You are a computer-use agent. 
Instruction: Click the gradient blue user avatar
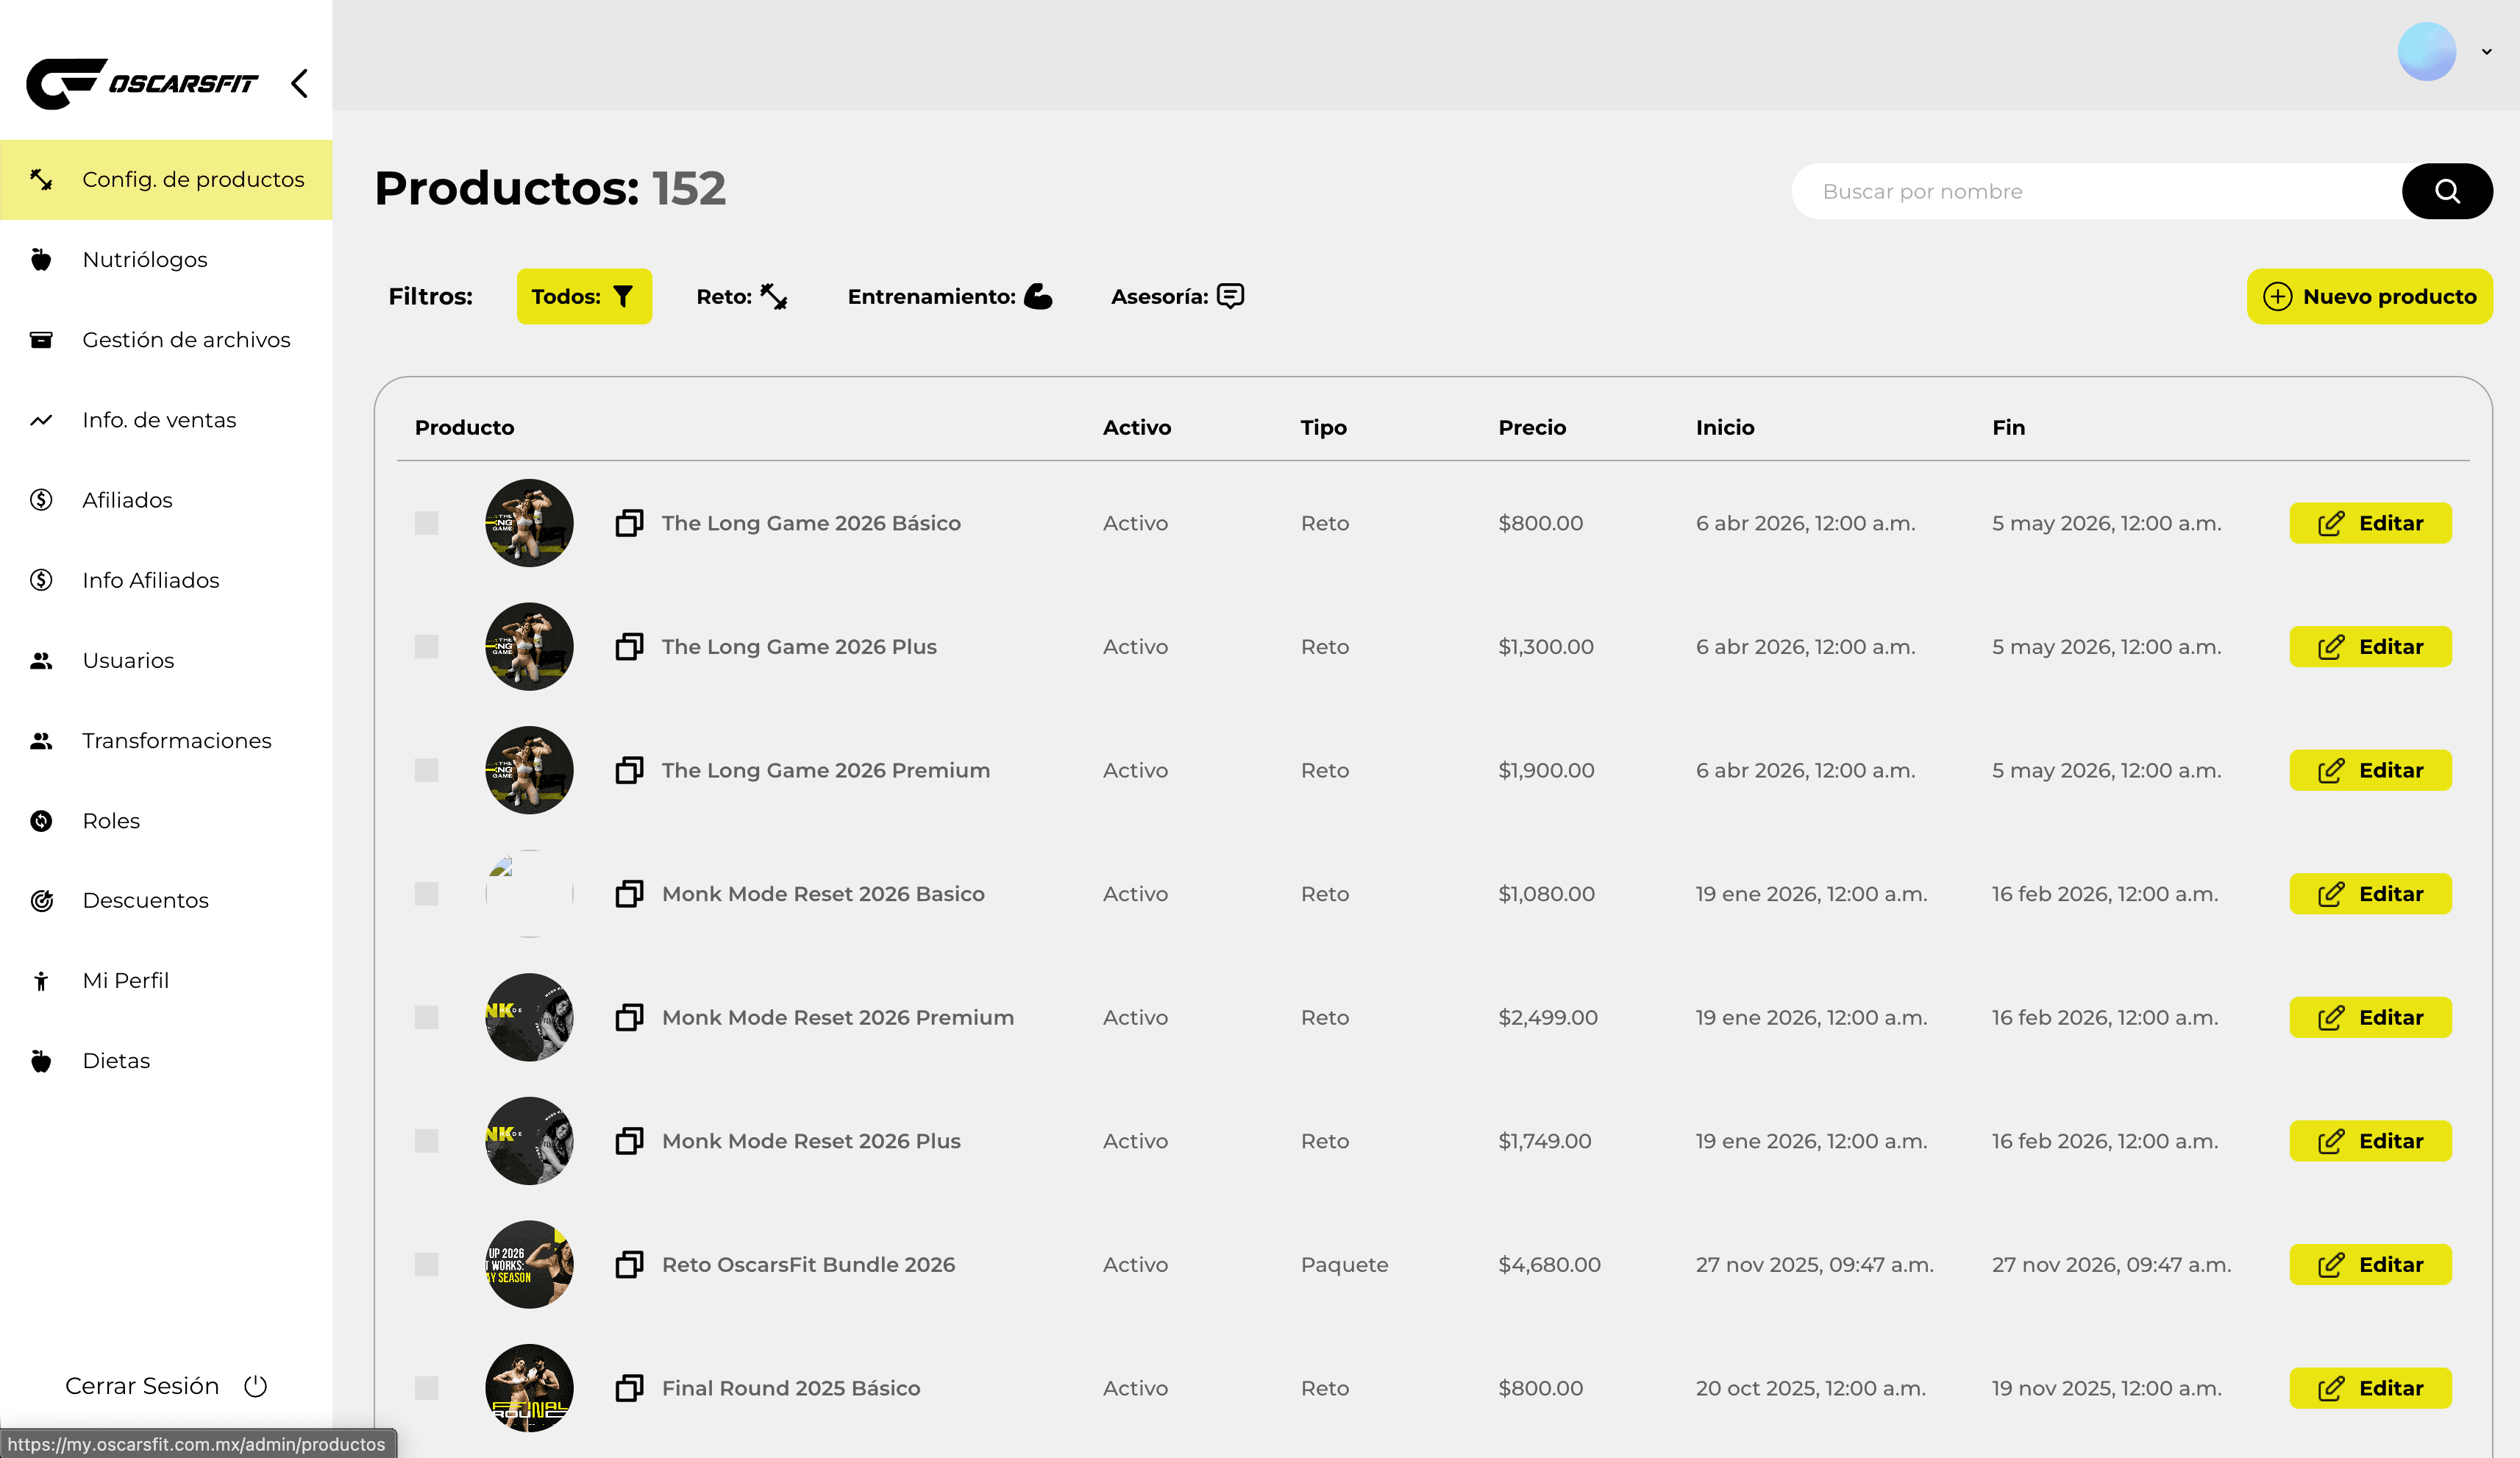tap(2426, 52)
